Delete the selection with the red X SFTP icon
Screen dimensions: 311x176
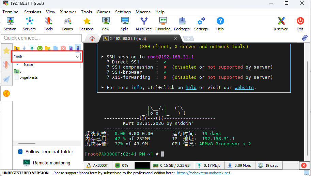coord(63,48)
